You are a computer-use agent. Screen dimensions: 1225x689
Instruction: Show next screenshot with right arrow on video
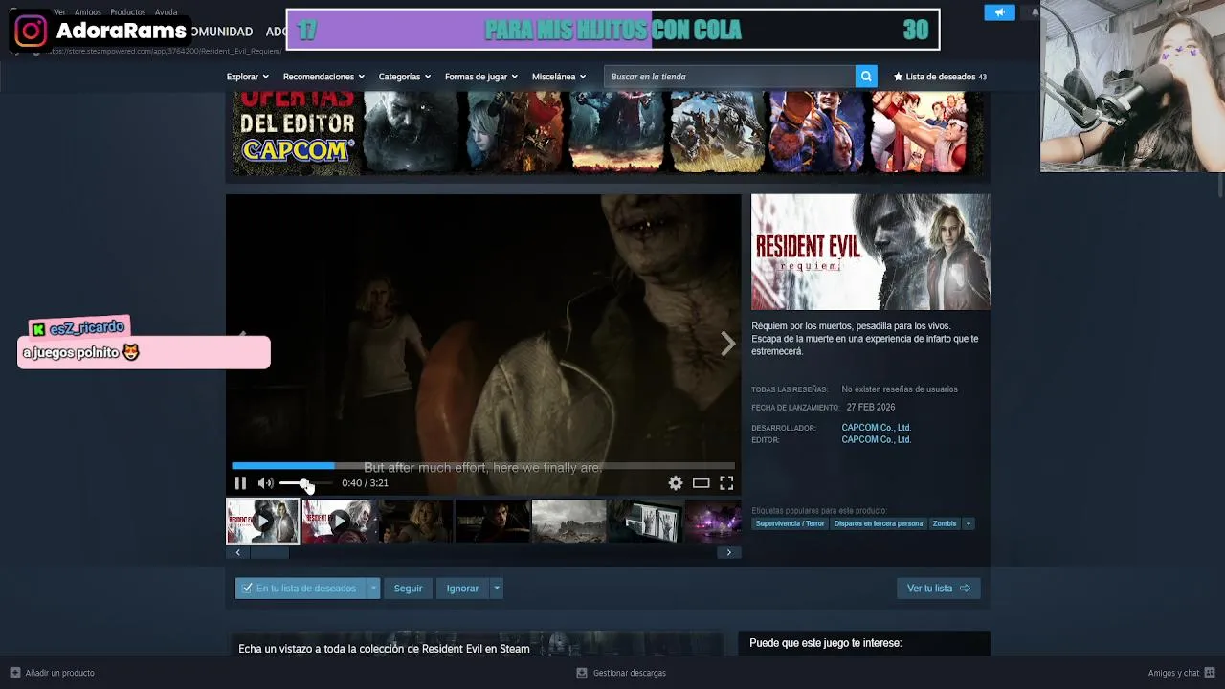click(x=728, y=344)
